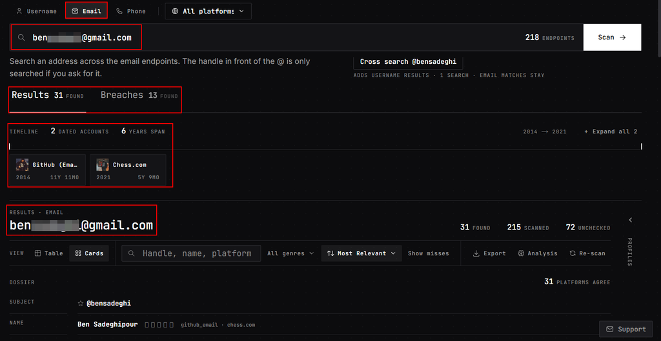The width and height of the screenshot is (661, 341).
Task: Click the 2014 → 2021 timeline range
Action: (x=545, y=132)
